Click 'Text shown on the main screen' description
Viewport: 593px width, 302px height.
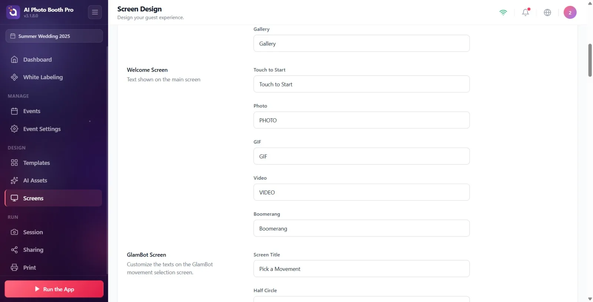tap(163, 79)
